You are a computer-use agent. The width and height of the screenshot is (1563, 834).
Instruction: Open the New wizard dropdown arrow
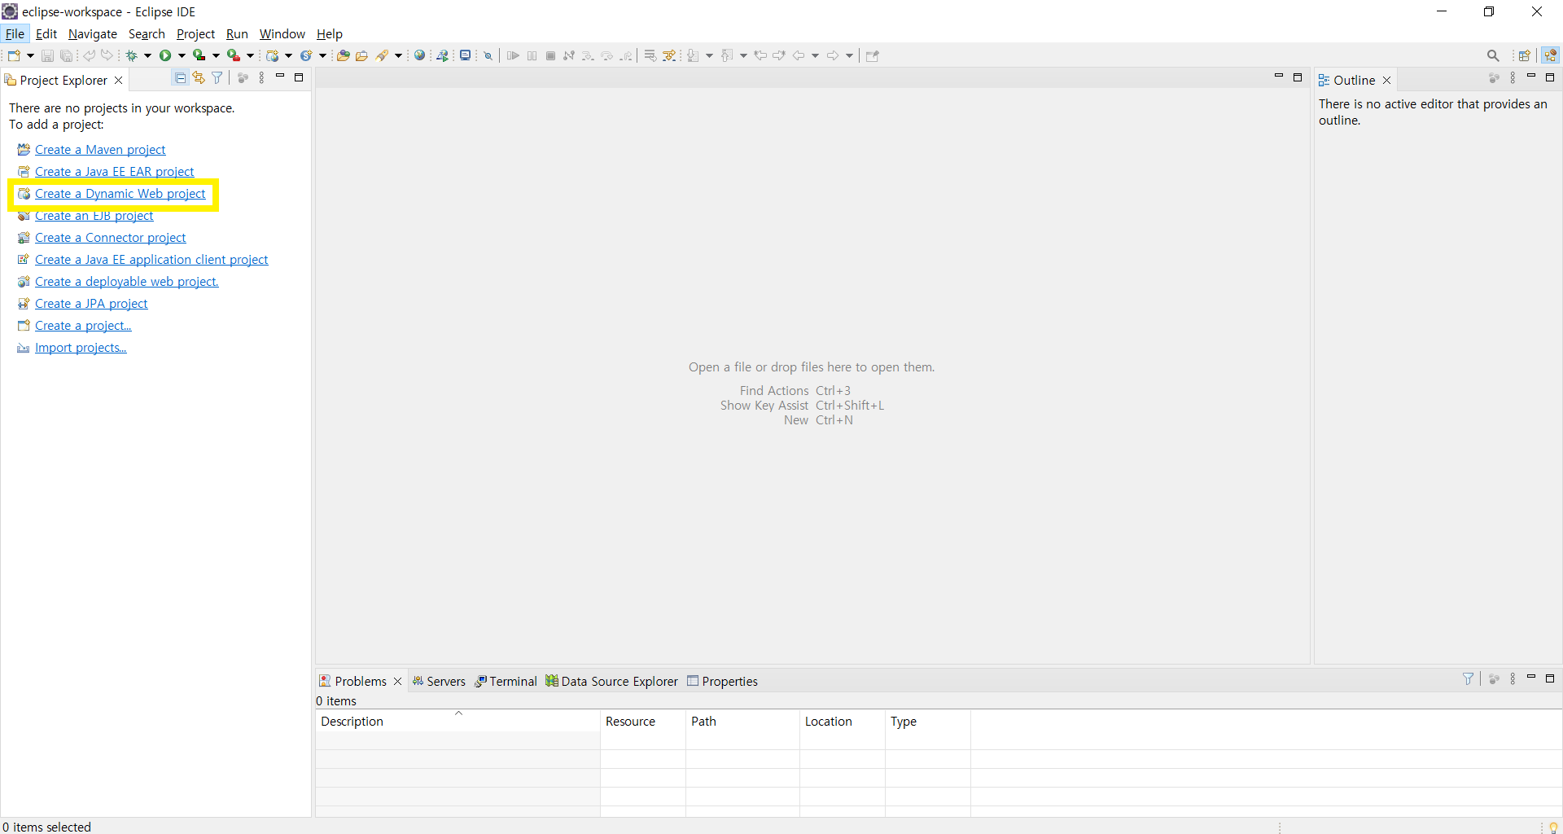click(x=30, y=55)
